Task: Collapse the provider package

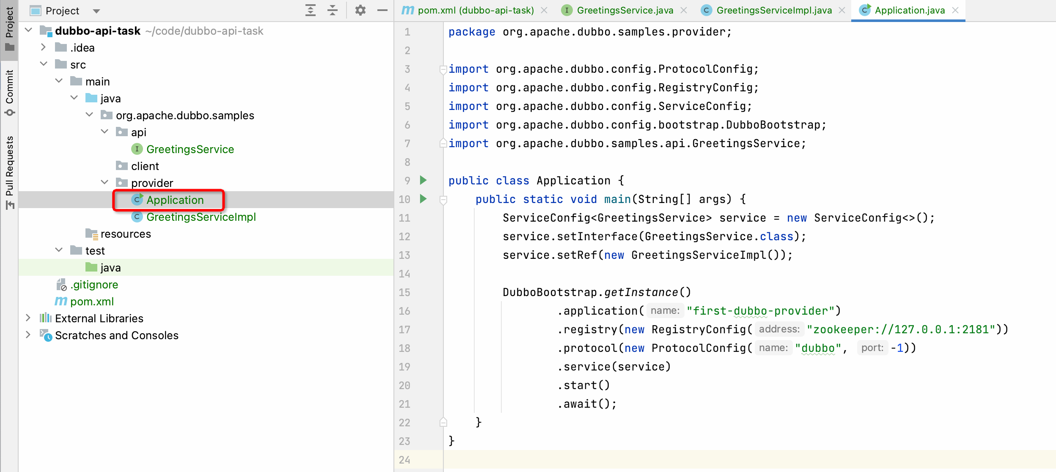Action: click(x=104, y=183)
